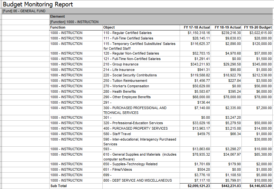Screen dimensions: 274x189
Task: Click the $343,211.93 amount
Action: (x=200, y=64)
